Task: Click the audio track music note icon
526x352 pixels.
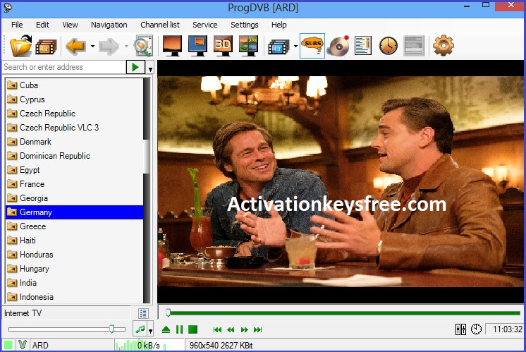Action: (140, 329)
